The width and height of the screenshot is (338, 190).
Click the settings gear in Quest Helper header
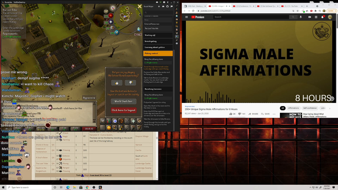pos(159,6)
